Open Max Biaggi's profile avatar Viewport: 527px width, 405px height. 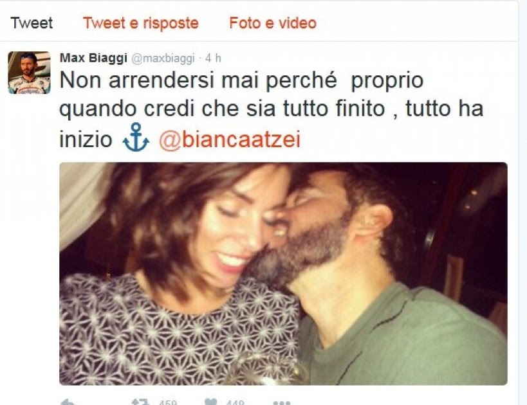point(29,73)
